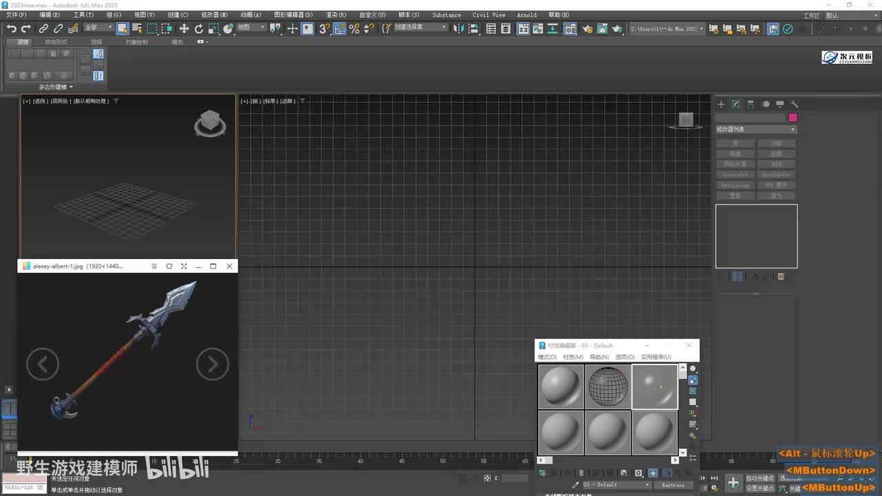Click the Raytrace material type button

tap(673, 485)
